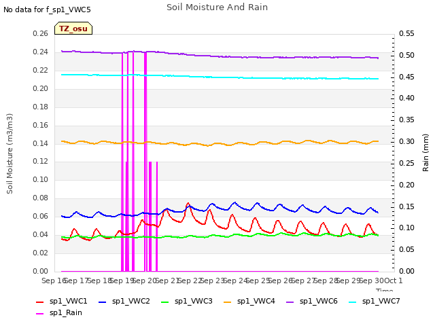This screenshot has height=326, width=435.
Task: Click the blue sp1_VWC2 legend swatch
Action: (103, 302)
